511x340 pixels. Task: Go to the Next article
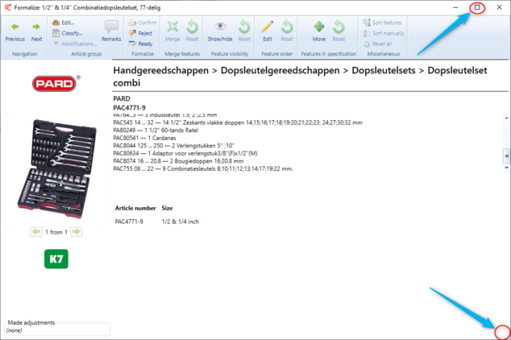click(36, 32)
